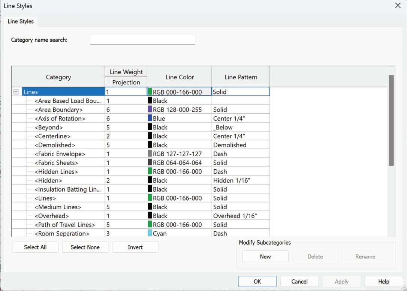Viewport: 407px width, 291px height.
Task: Click the Select All button
Action: pos(35,247)
